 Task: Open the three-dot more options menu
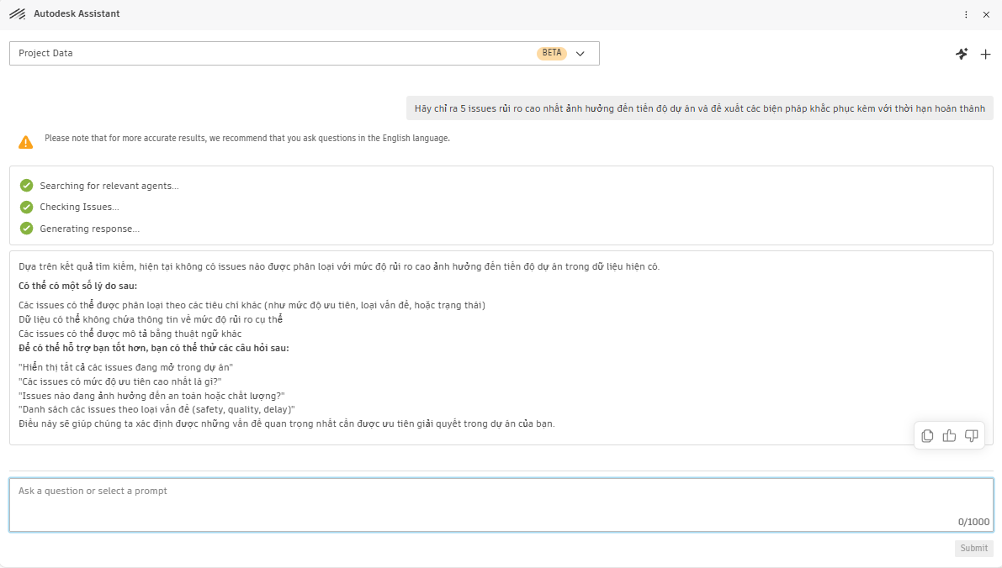pyautogui.click(x=966, y=14)
